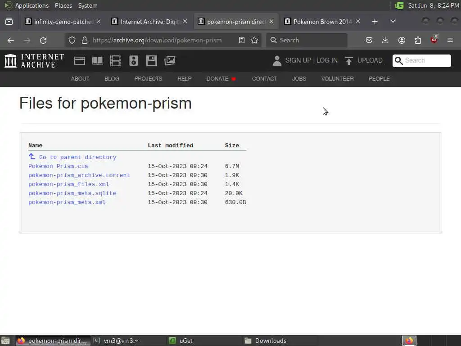Open the ABOUT navigation link
This screenshot has width=461, height=346.
pyautogui.click(x=80, y=78)
